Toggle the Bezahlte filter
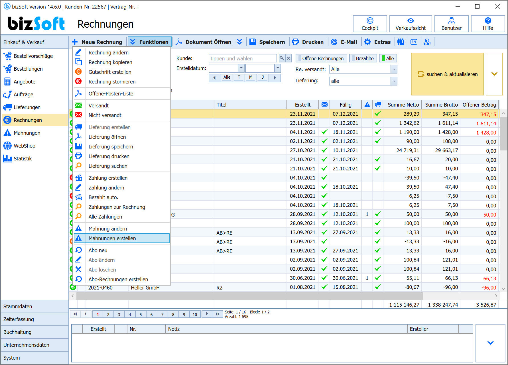The height and width of the screenshot is (365, 508). 363,58
